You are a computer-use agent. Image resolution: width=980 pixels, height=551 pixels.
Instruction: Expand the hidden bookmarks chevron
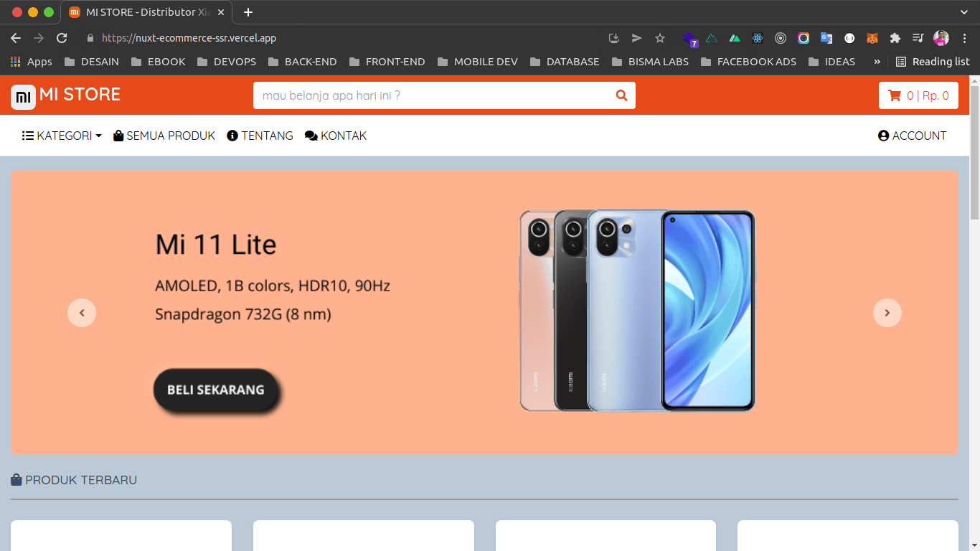pyautogui.click(x=877, y=62)
